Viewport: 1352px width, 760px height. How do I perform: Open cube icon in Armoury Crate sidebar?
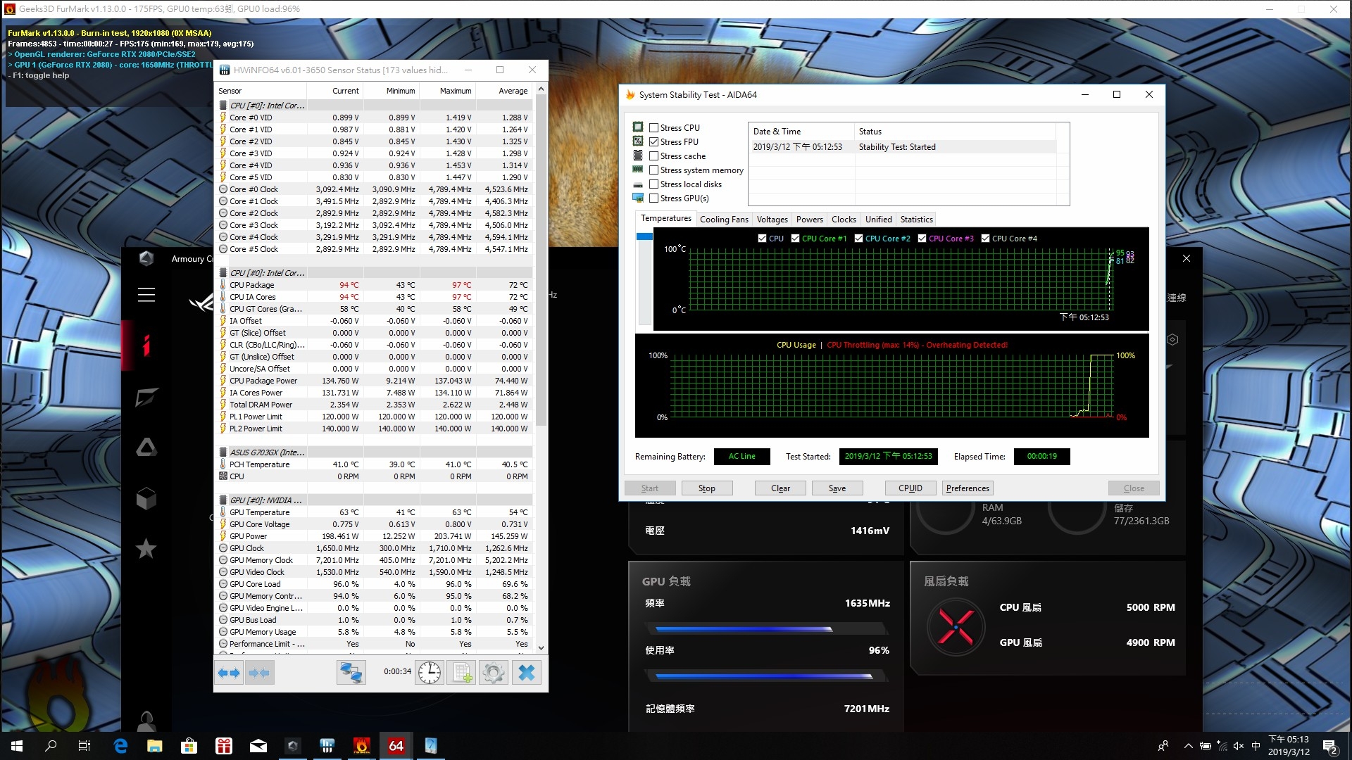(146, 498)
